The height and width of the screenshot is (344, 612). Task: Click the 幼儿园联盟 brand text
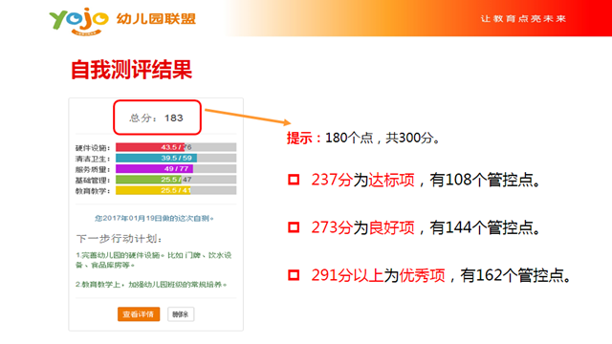[x=156, y=19]
